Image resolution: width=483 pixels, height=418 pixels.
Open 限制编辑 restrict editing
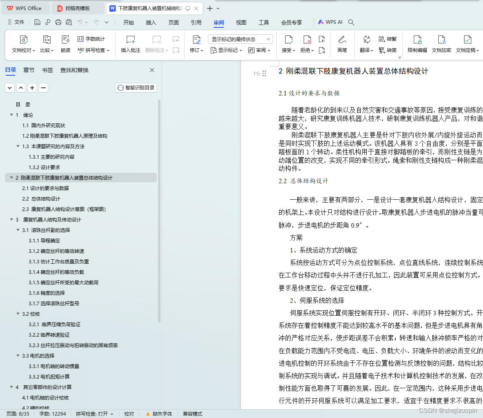(417, 43)
